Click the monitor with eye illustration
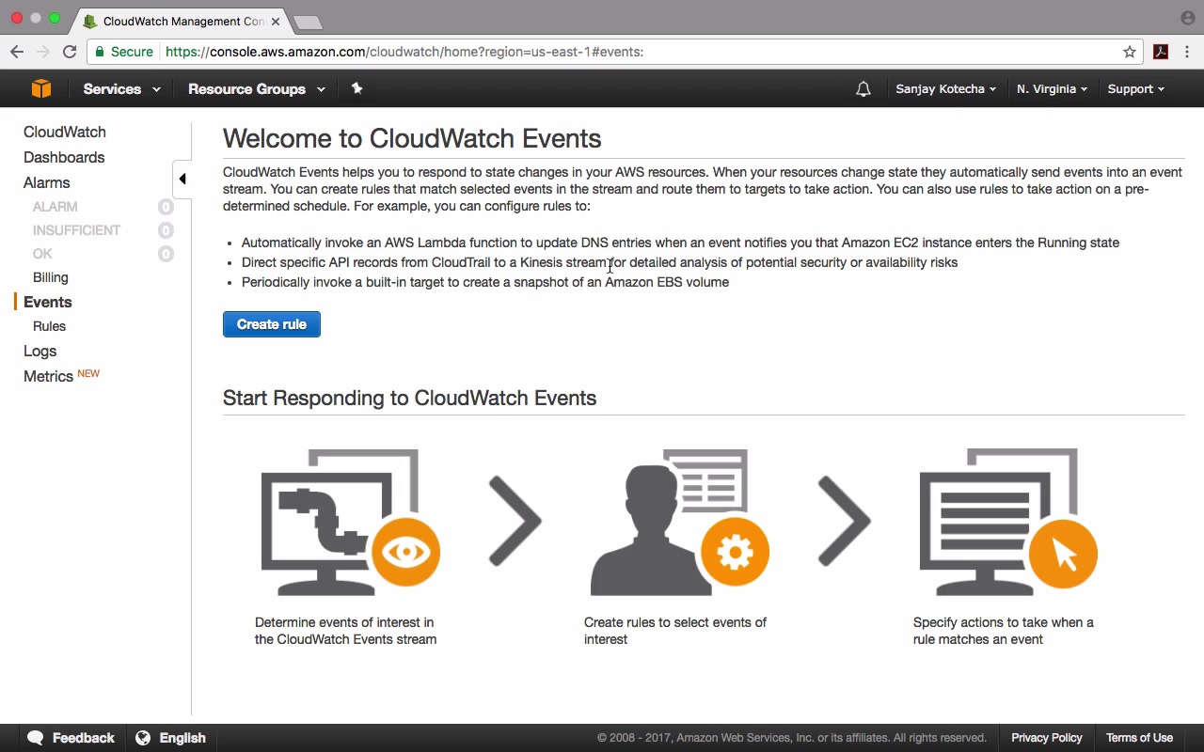Image resolution: width=1204 pixels, height=752 pixels. [x=350, y=522]
